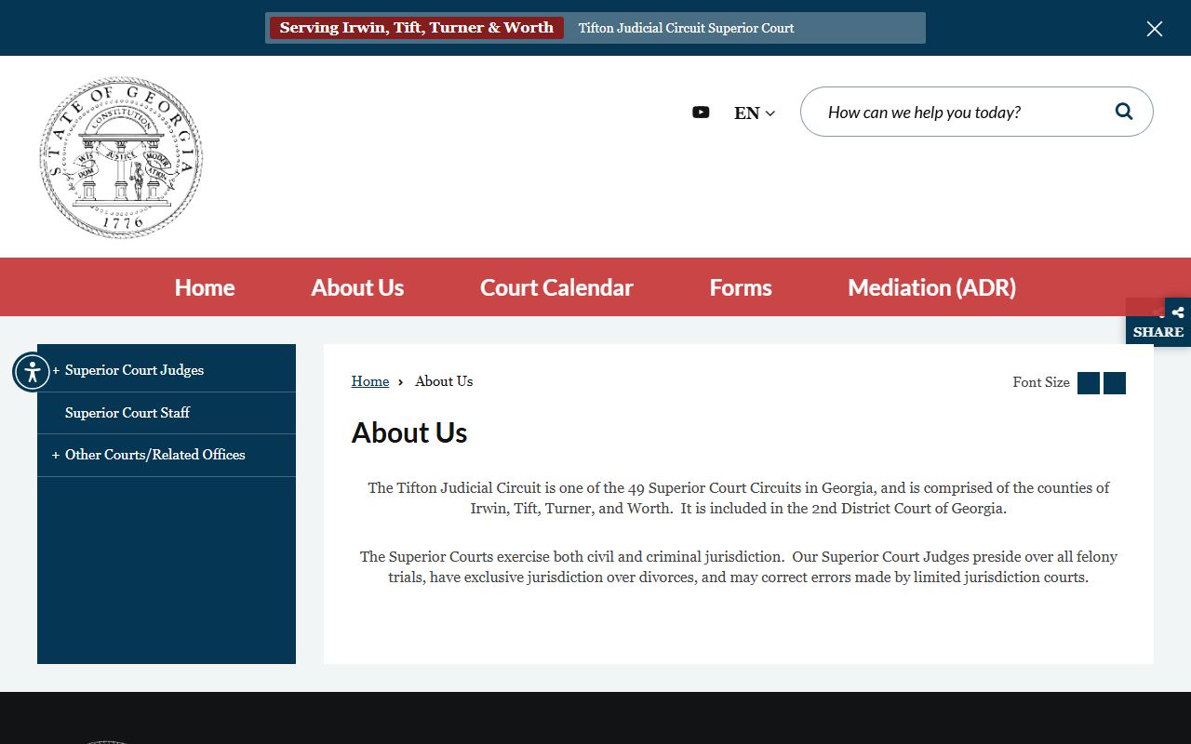The width and height of the screenshot is (1191, 744).
Task: Open the YouTube channel icon
Action: pos(701,113)
